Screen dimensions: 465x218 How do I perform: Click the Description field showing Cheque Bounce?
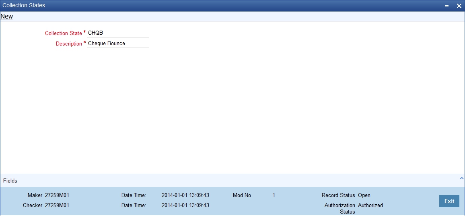pyautogui.click(x=118, y=44)
